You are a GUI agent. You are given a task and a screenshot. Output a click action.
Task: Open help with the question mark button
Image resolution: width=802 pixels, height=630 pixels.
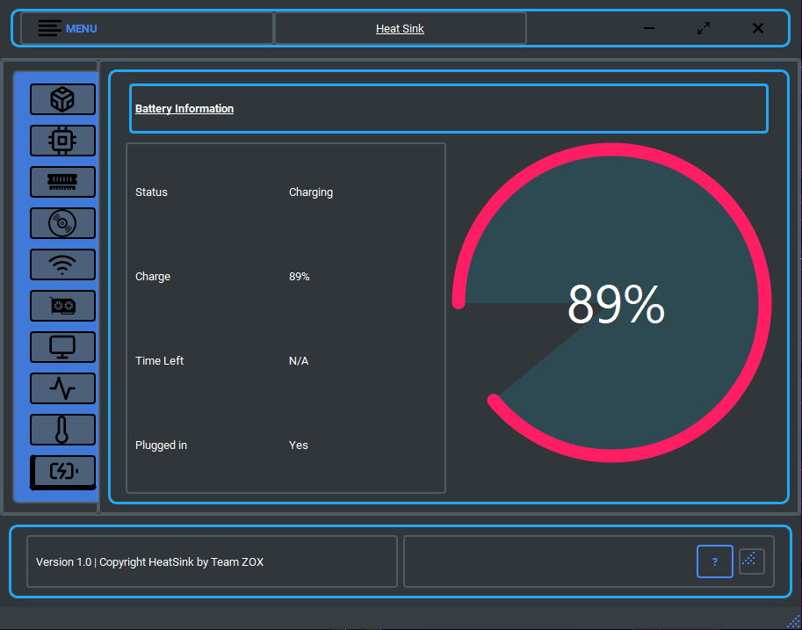click(x=714, y=561)
